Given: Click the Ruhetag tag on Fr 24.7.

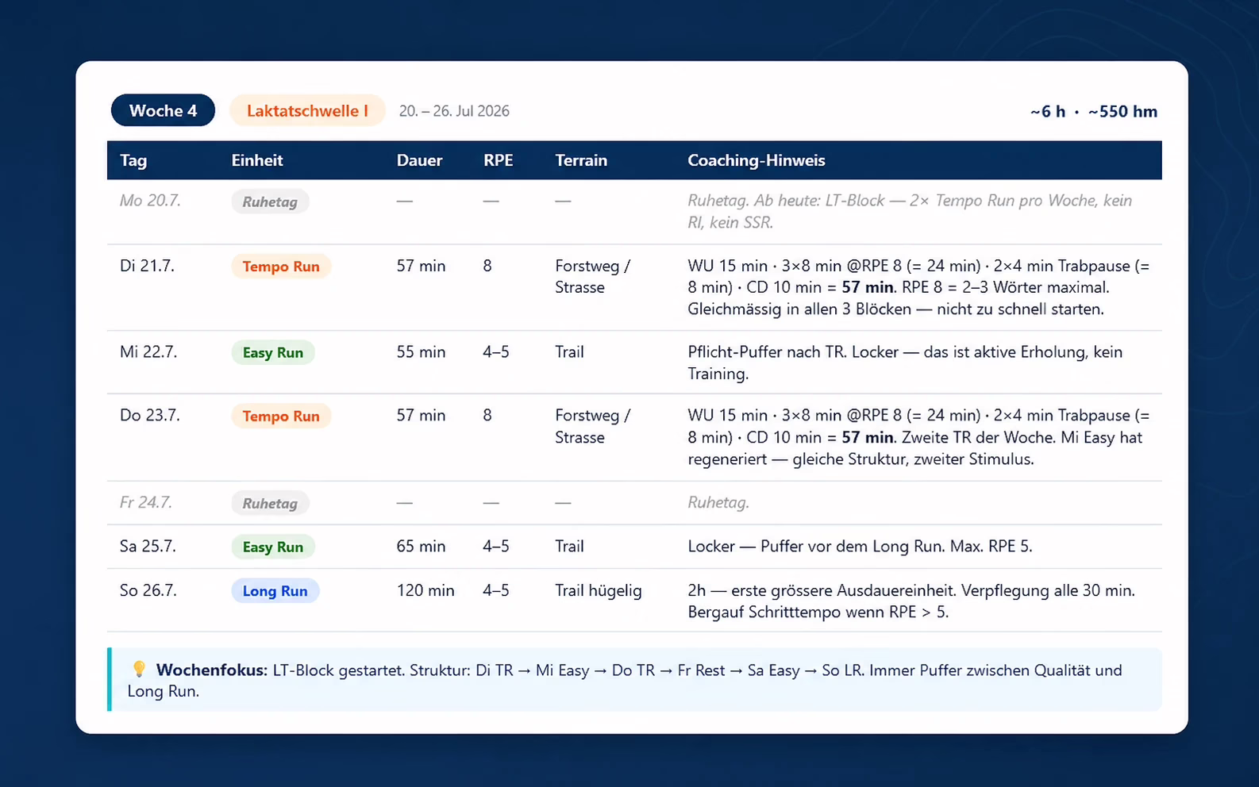Looking at the screenshot, I should (x=270, y=504).
